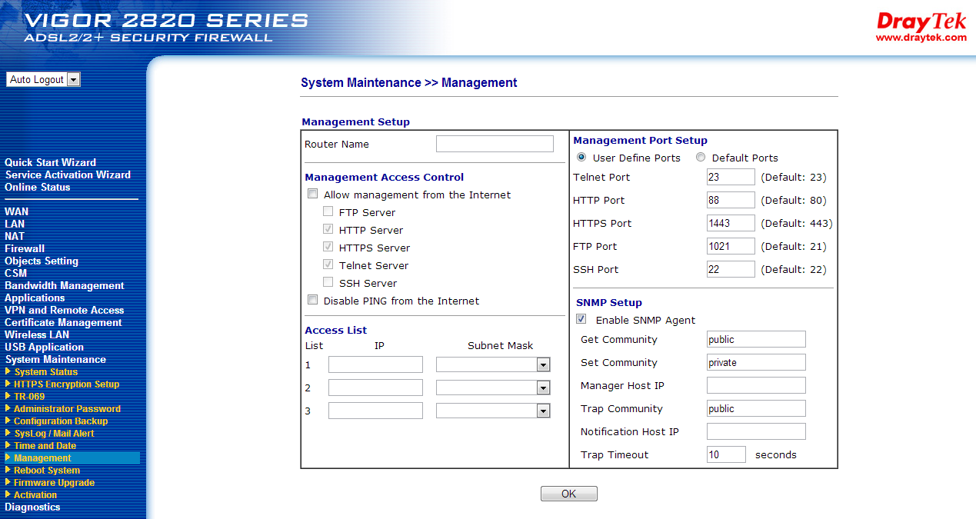Select User Define Ports radio button
The image size is (976, 519).
(x=581, y=158)
